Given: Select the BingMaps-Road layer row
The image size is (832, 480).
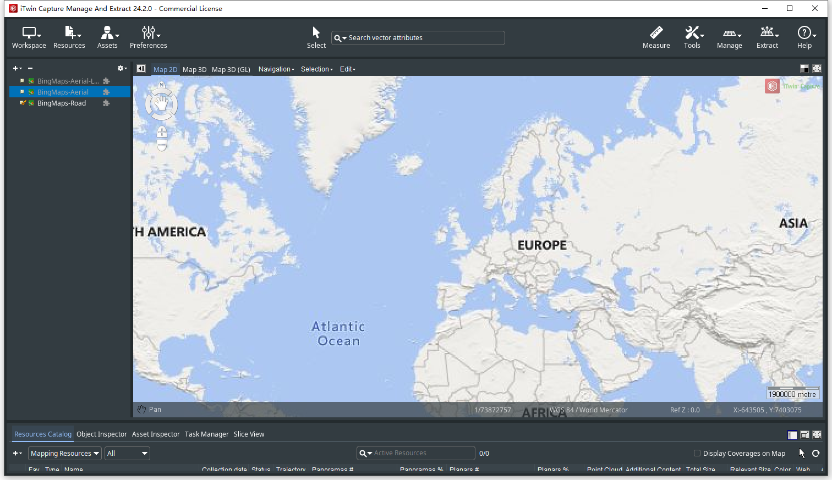Looking at the screenshot, I should (70, 103).
